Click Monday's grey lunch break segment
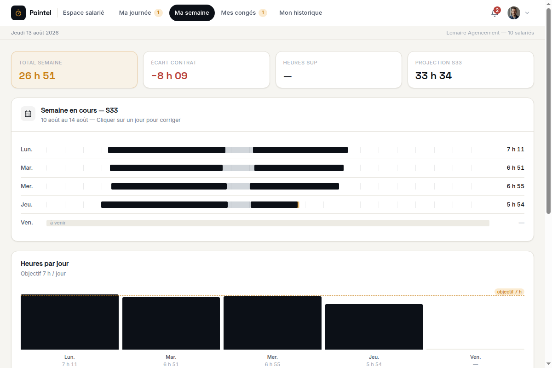The image size is (552, 368). pos(239,150)
